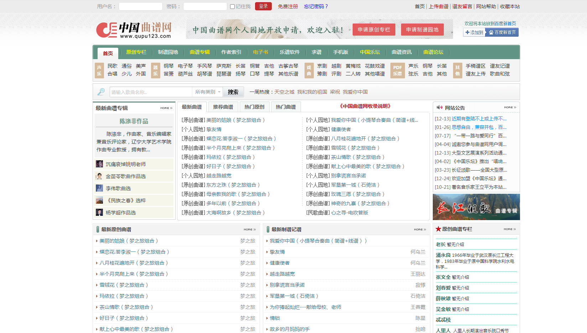Open the 手稿谱区 link

pos(476,66)
